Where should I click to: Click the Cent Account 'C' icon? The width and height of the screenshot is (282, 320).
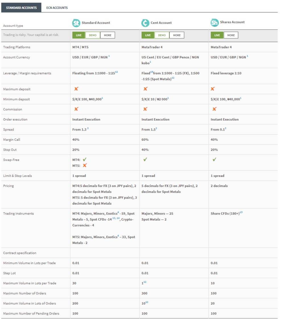145,23
